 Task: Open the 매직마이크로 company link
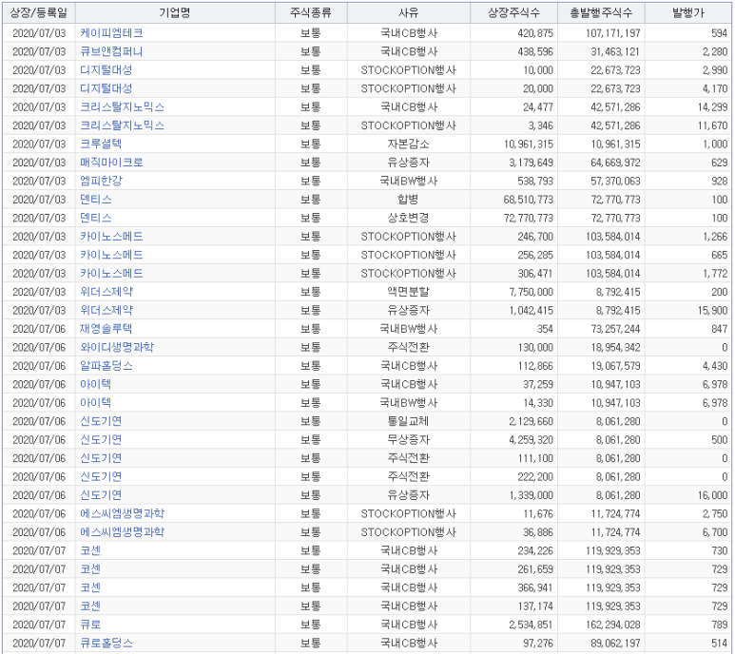click(x=111, y=163)
